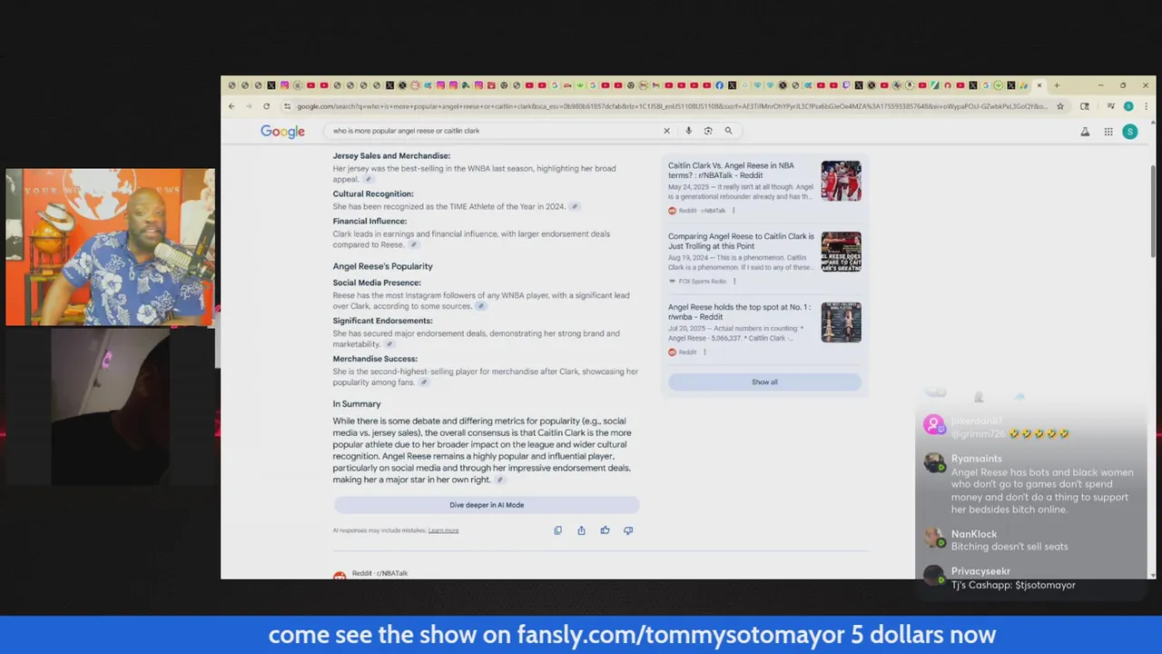Screen dimensions: 1162x654
Task: Open the Chrome extensions icon beside the star
Action: click(x=1085, y=106)
